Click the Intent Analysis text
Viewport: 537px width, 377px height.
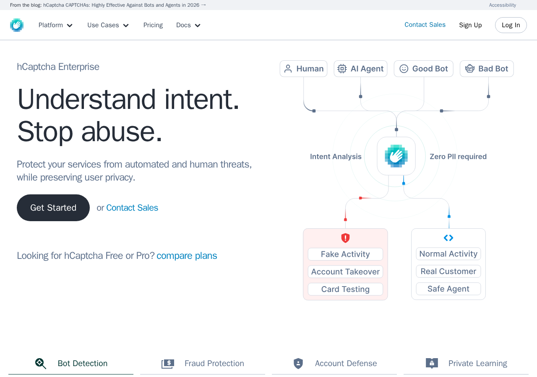pos(336,157)
